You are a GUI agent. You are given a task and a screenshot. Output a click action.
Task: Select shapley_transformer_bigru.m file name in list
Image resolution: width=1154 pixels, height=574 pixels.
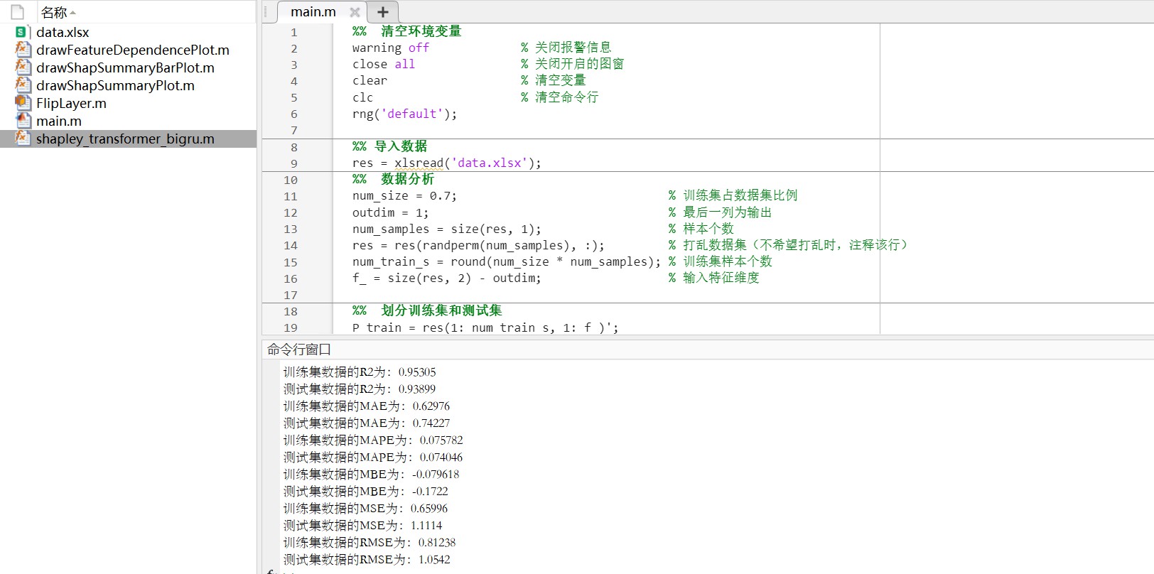coord(125,139)
